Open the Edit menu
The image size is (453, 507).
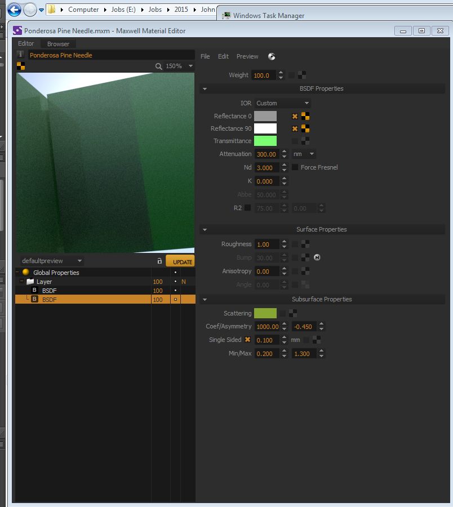coord(223,56)
